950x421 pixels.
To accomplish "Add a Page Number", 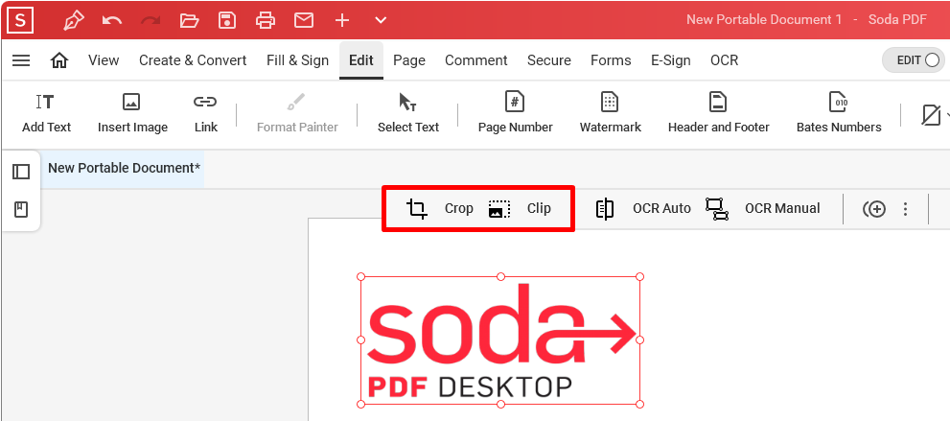I will [x=515, y=113].
